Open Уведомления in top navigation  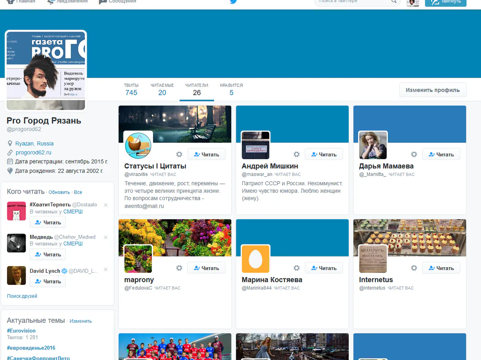pyautogui.click(x=67, y=2)
